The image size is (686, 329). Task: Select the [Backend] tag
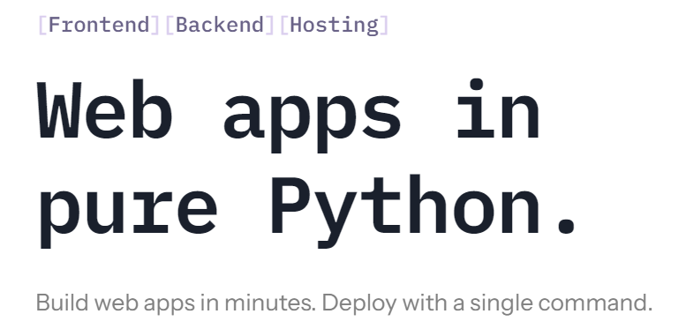coord(220,25)
